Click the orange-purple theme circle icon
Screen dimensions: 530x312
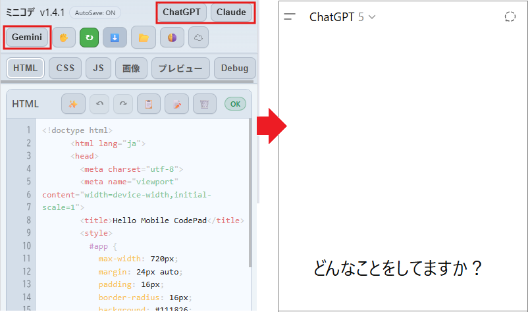pyautogui.click(x=171, y=38)
